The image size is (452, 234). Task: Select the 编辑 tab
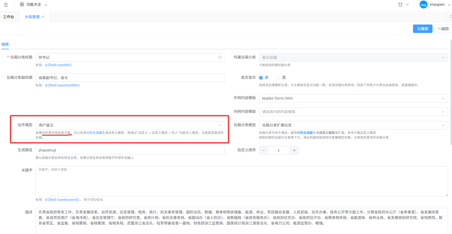[x=5, y=44]
